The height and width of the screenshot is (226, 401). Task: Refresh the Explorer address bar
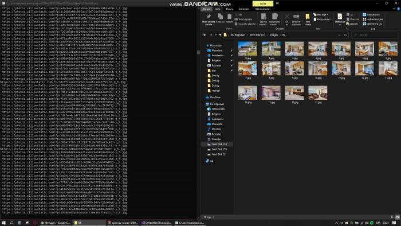345,35
